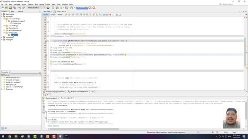This screenshot has width=248, height=139.
Task: Expand the Properties node in Navigator
Action: point(2,89)
